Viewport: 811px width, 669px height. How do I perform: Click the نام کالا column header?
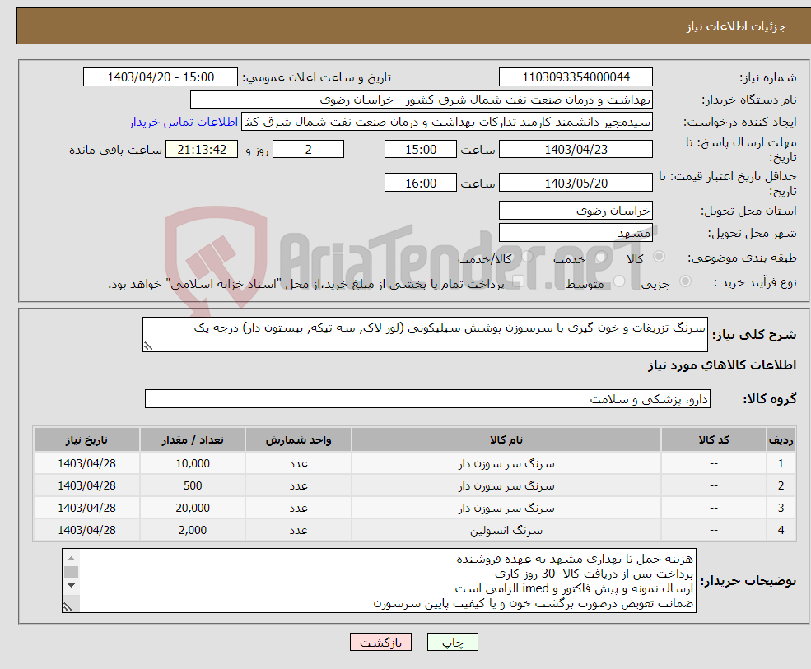(x=506, y=440)
